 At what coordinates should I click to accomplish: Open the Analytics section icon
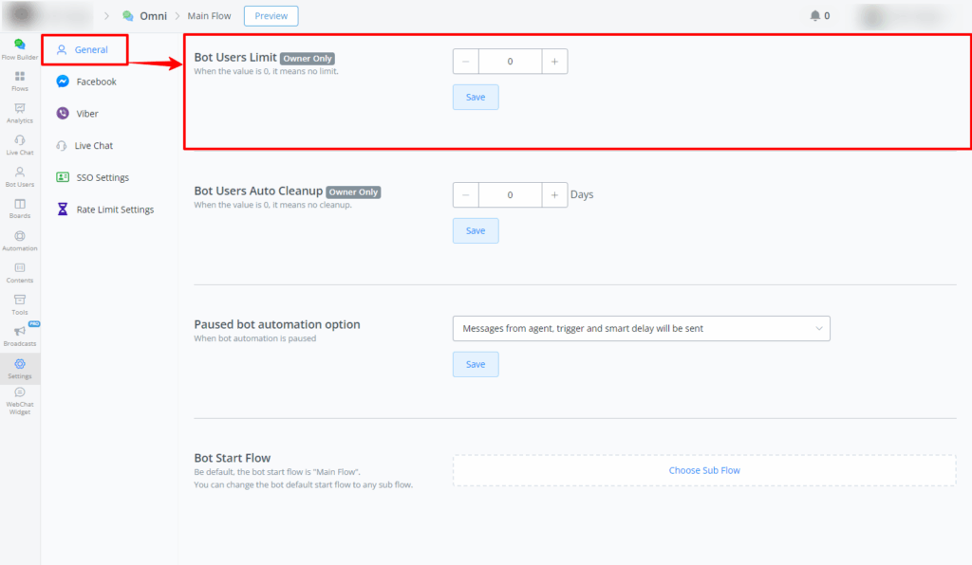pyautogui.click(x=20, y=109)
